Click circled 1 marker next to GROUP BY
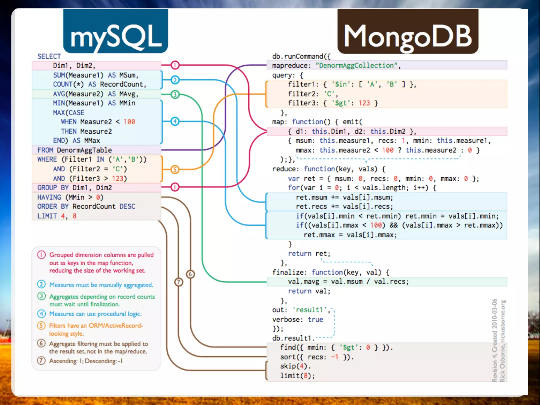This screenshot has height=405, width=540. (x=175, y=187)
